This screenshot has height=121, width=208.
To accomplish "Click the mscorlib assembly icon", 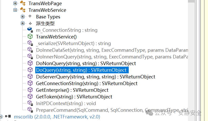I will [x=8, y=116].
